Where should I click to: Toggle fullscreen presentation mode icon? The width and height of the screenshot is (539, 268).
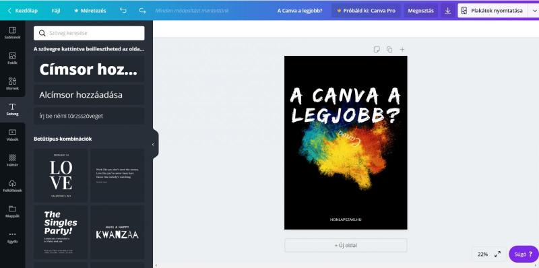click(497, 255)
